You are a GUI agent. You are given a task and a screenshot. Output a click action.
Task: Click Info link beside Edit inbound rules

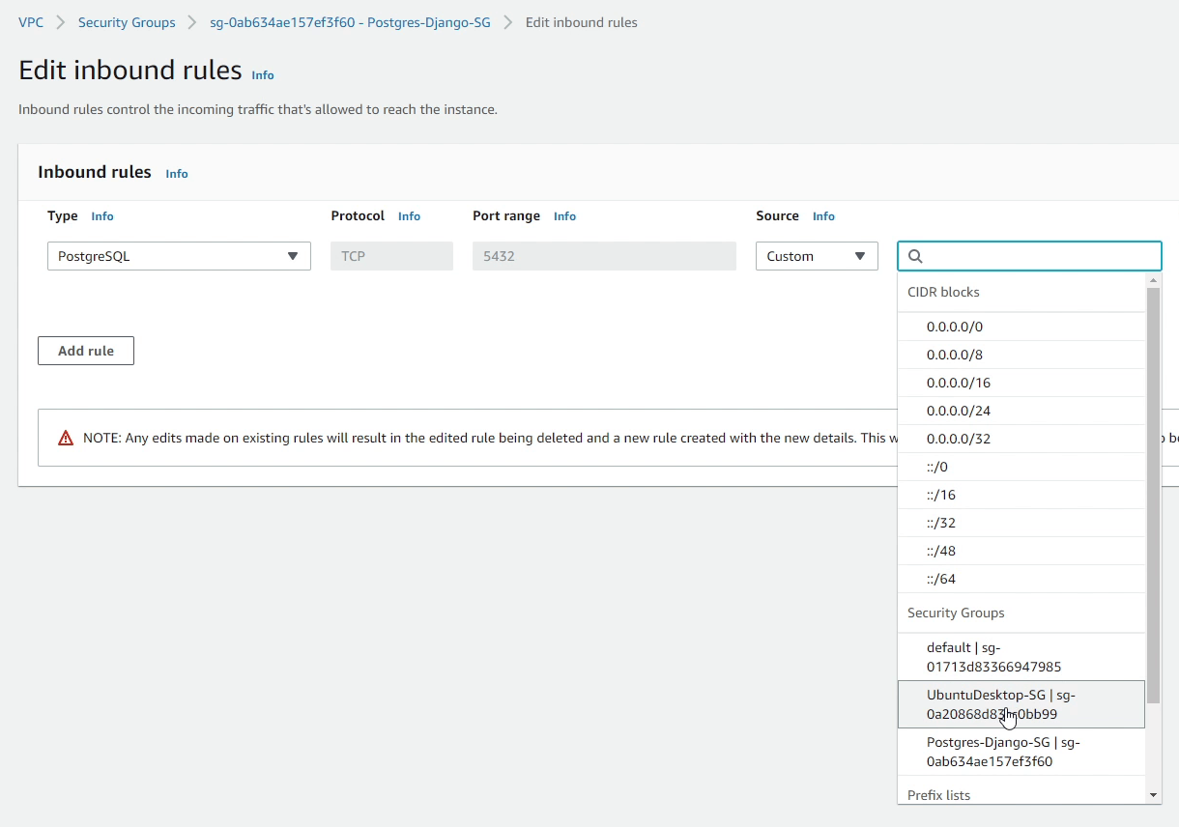coord(263,75)
